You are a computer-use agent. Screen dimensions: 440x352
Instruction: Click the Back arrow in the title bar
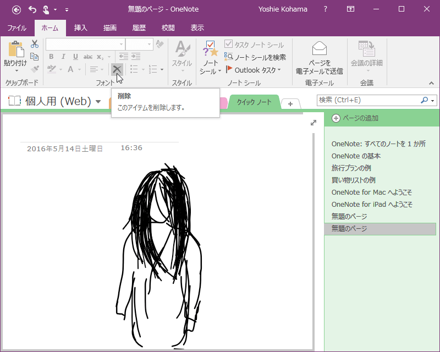[16, 10]
